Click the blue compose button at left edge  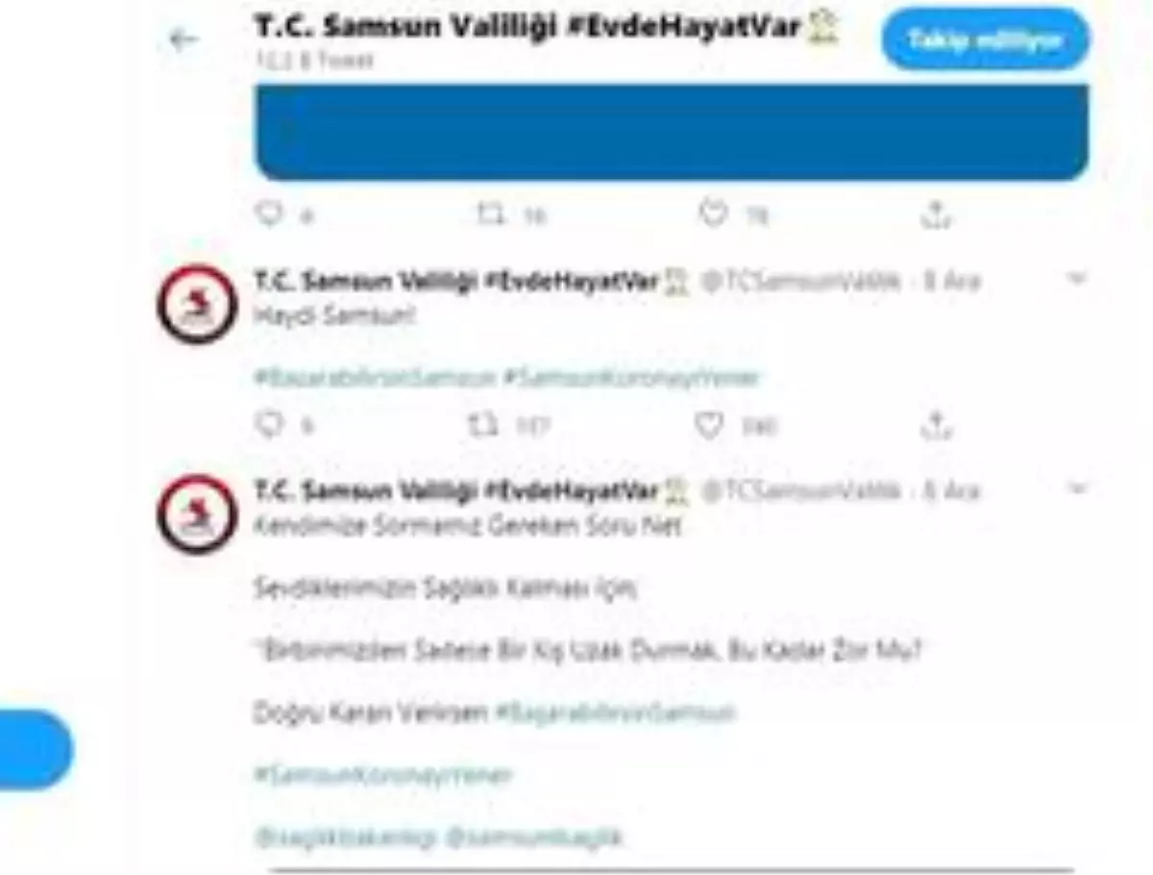(x=34, y=750)
